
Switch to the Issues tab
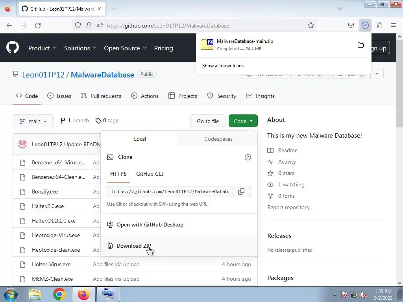pos(59,96)
